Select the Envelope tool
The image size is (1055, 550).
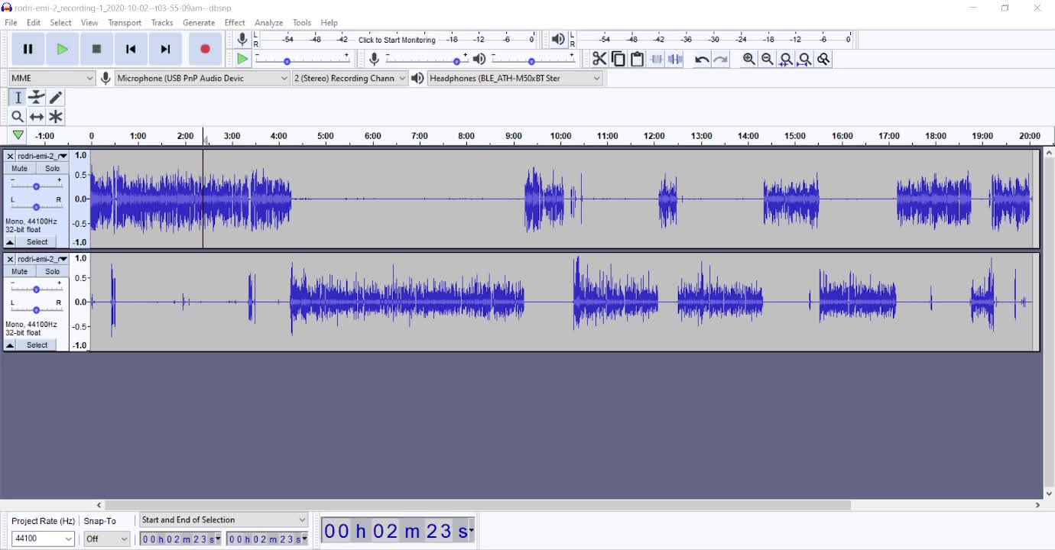click(37, 98)
